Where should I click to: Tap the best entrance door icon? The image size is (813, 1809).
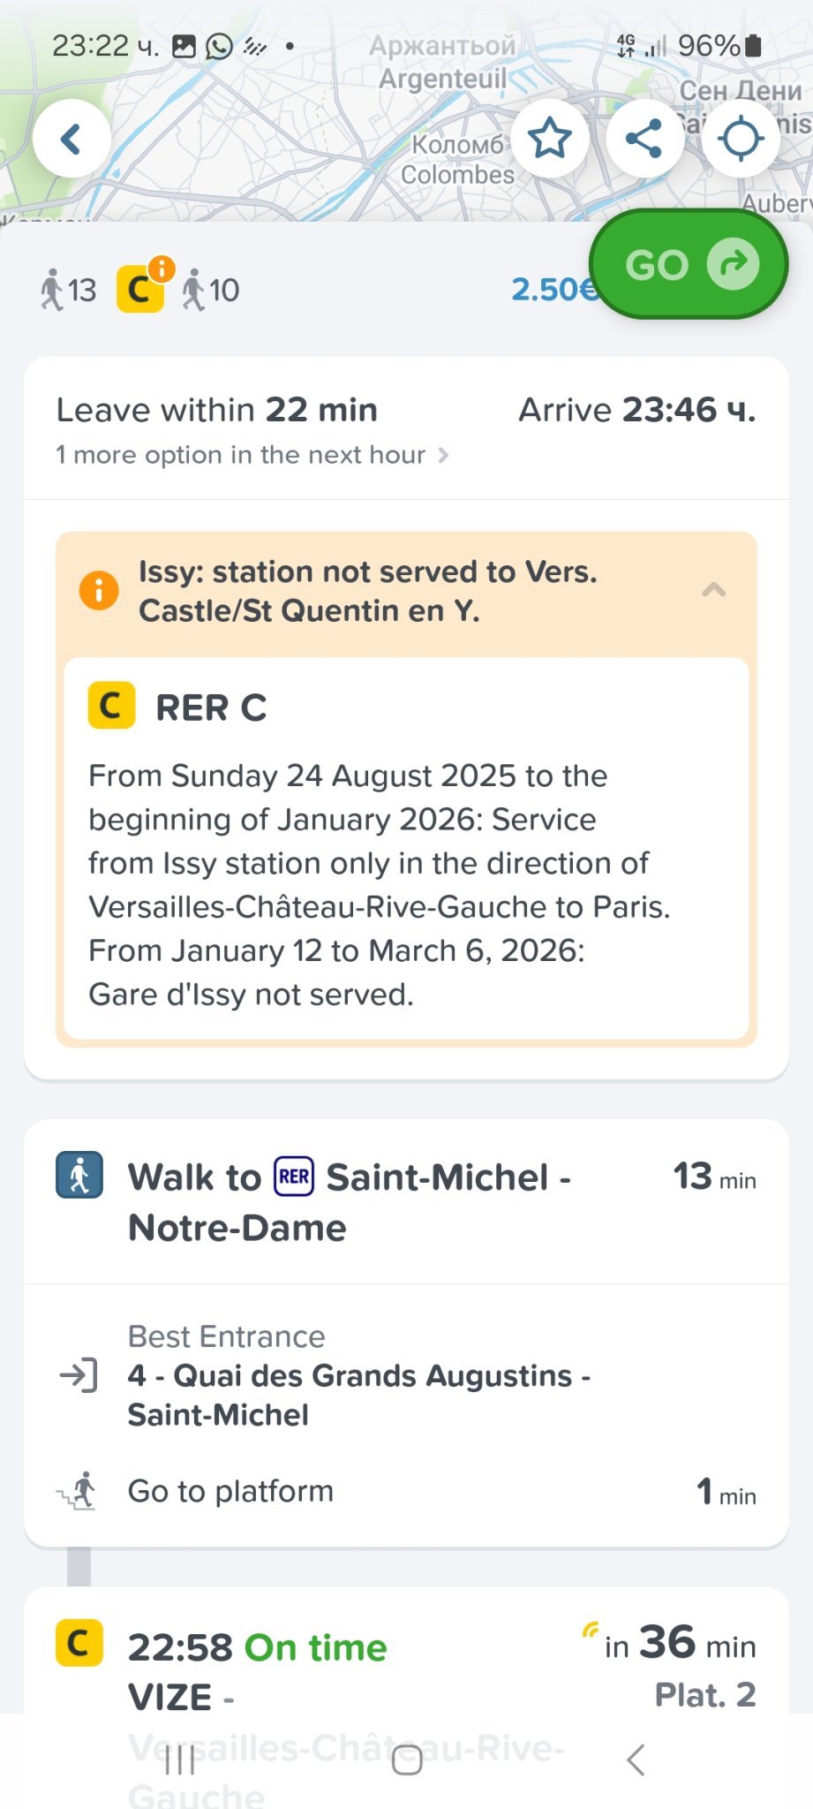[x=79, y=1375]
